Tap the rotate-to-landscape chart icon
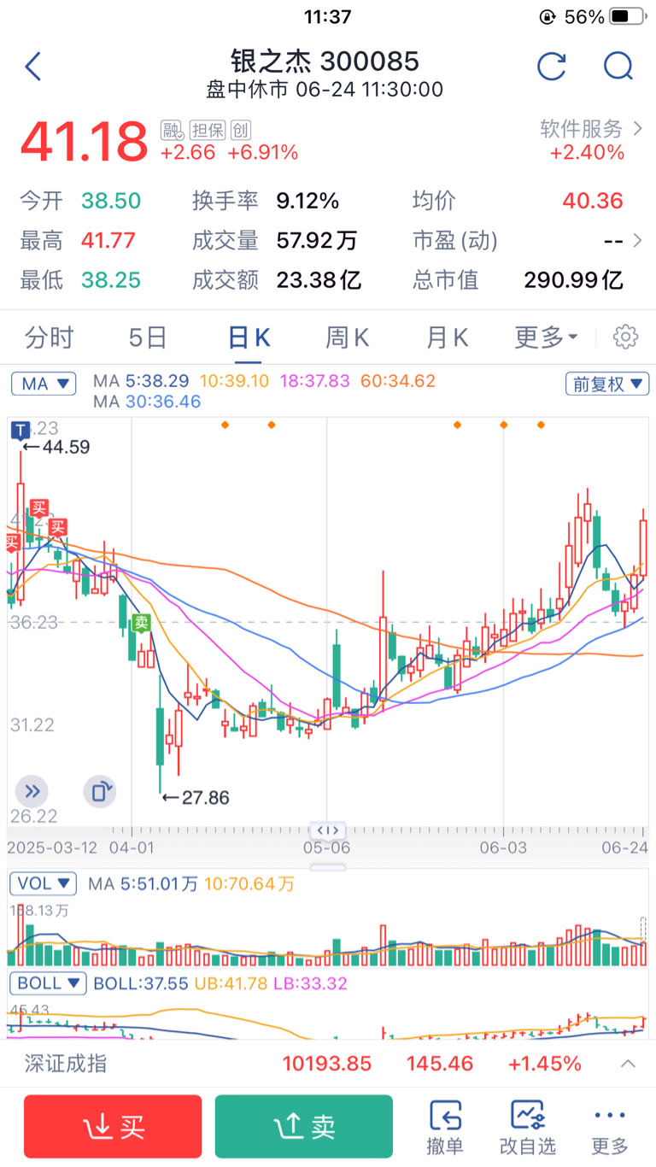 [99, 791]
